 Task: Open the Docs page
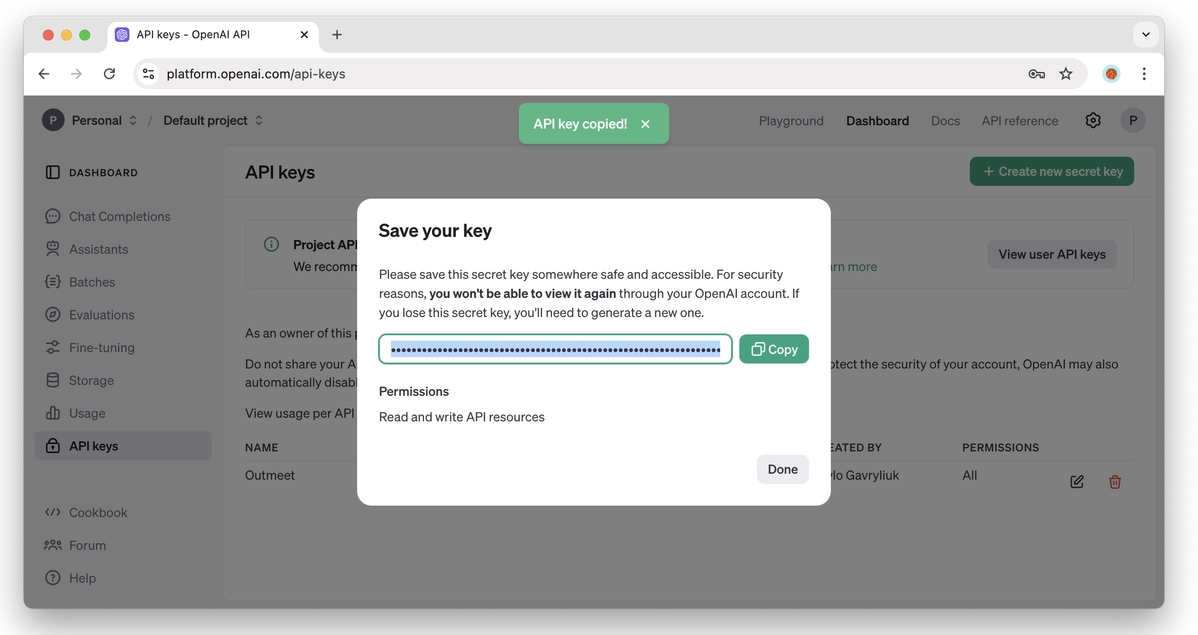pos(946,121)
